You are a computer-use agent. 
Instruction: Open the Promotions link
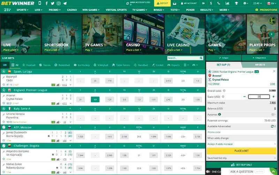pyautogui.click(x=266, y=10)
